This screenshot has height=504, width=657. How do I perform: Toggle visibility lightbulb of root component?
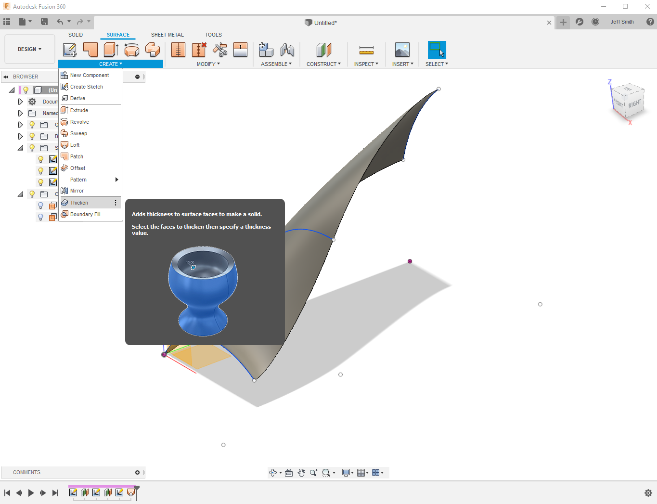coord(26,90)
